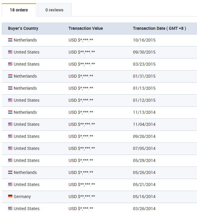The image size is (197, 220).
Task: Click the United States label dated 01/12/2015
Action: click(x=27, y=100)
